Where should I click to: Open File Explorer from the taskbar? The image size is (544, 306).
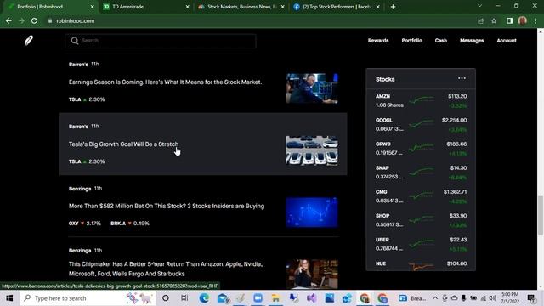click(x=275, y=298)
